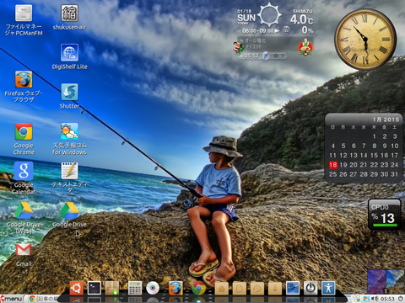The image size is (405, 303).
Task: Select highlighted date 18 in calendar widget
Action: (x=333, y=165)
